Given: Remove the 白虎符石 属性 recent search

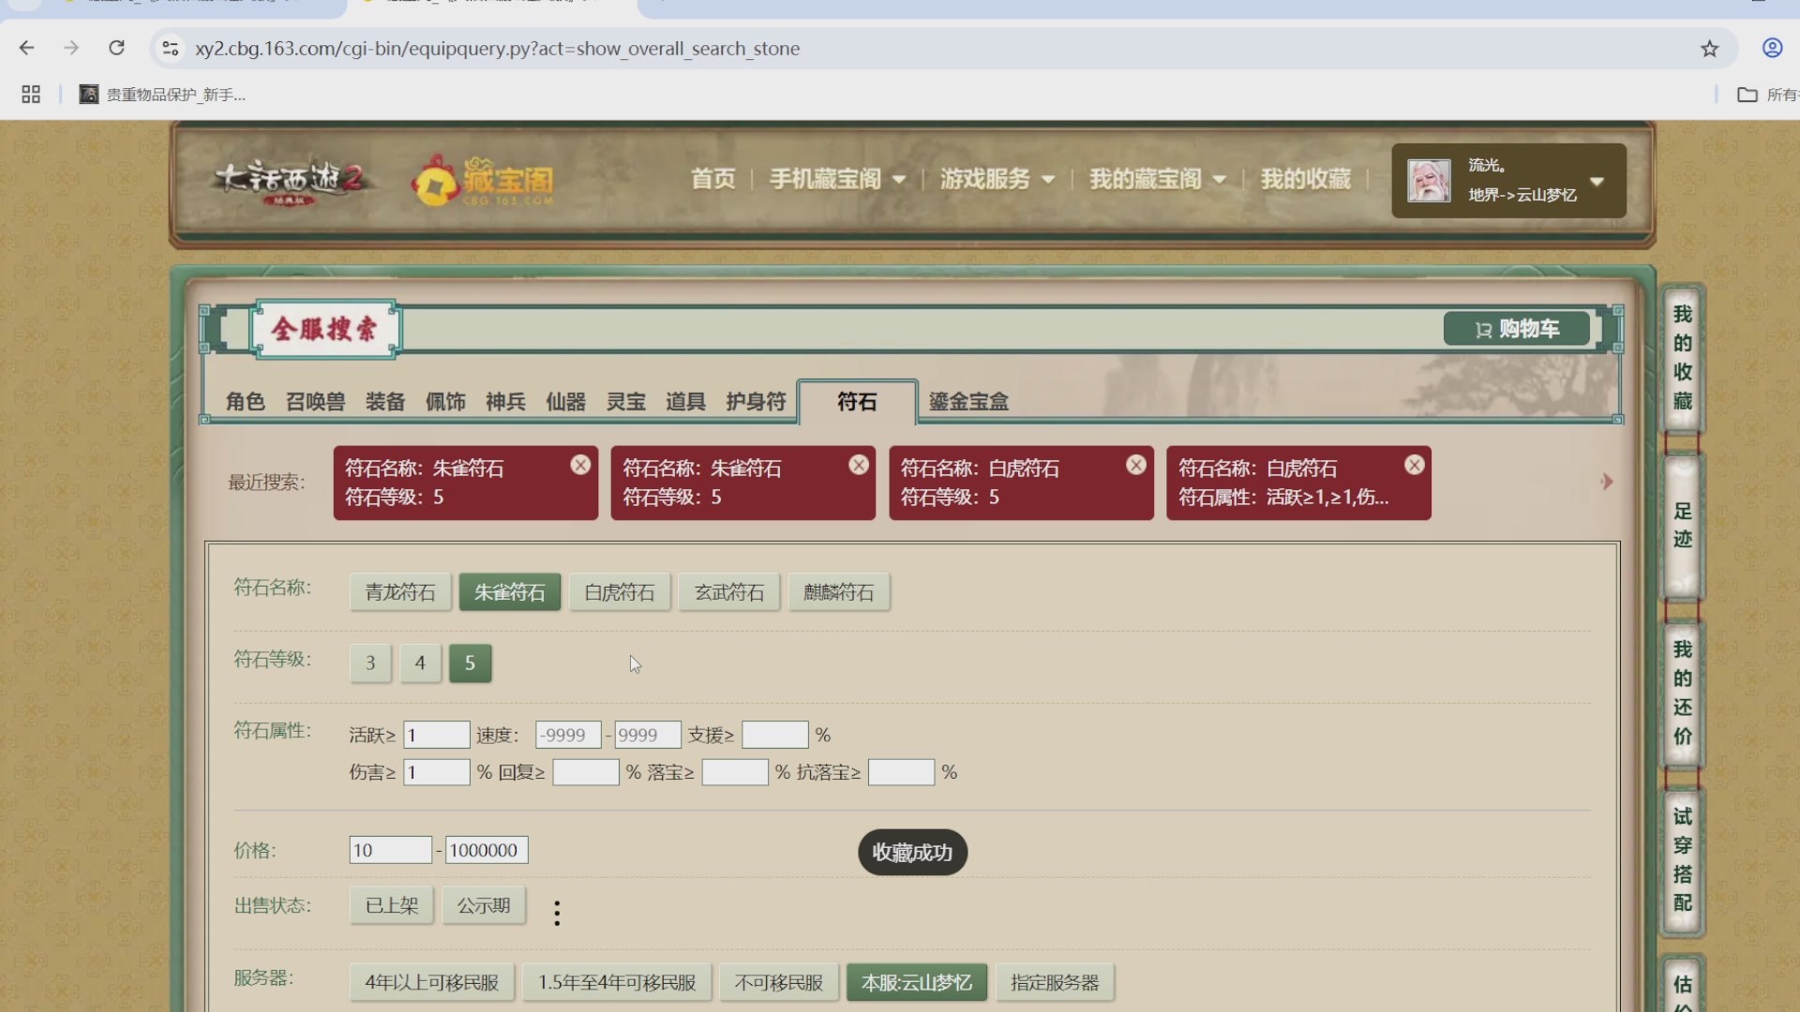Looking at the screenshot, I should 1415,465.
